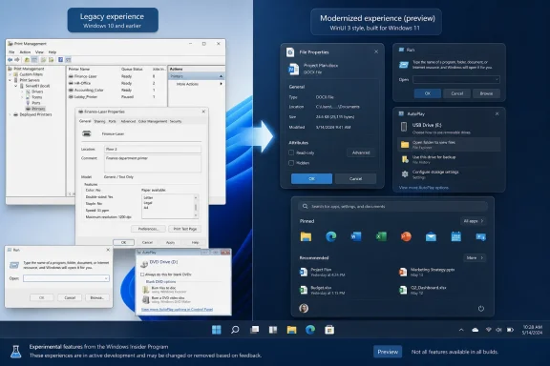The width and height of the screenshot is (550, 366).
Task: Click the blue Preview button in the bottom banner
Action: click(x=388, y=352)
